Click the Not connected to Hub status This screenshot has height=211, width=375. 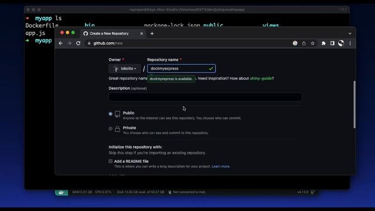pos(187,192)
